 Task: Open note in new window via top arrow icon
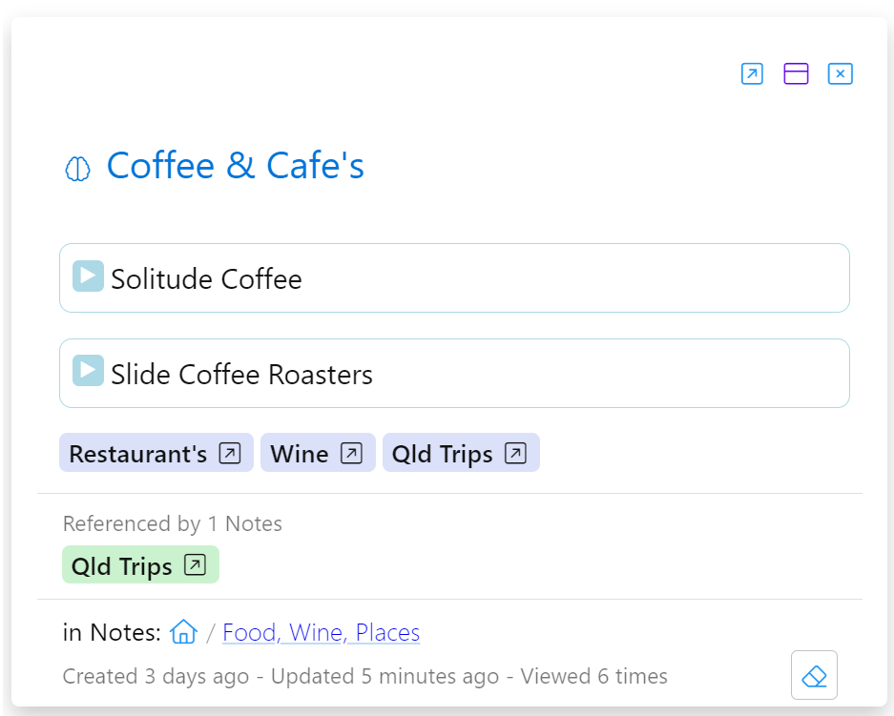pyautogui.click(x=752, y=73)
